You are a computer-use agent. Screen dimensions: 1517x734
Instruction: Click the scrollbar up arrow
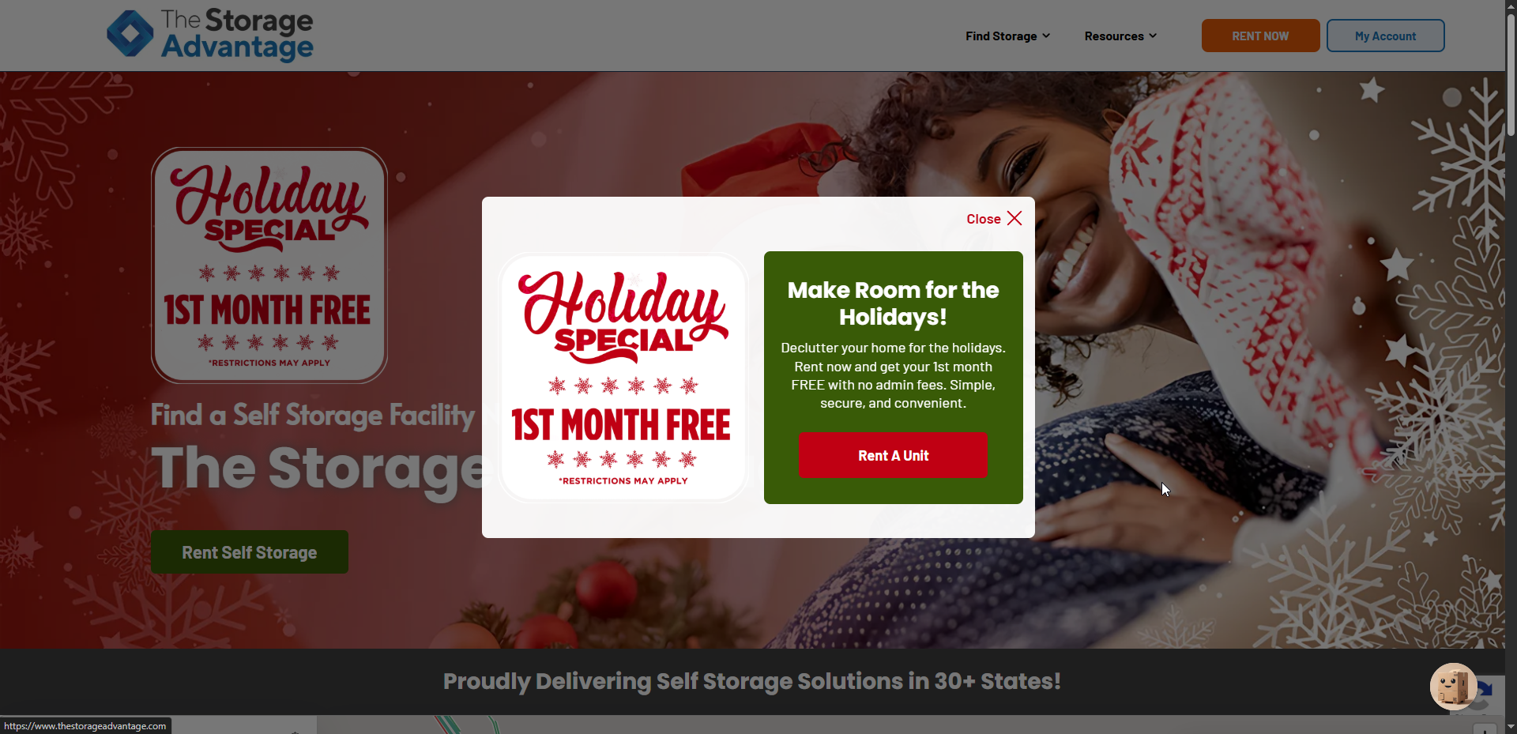point(1511,6)
